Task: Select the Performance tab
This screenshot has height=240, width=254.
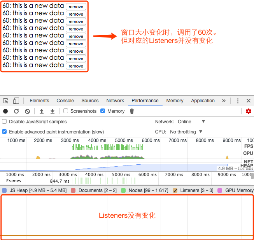Action: pyautogui.click(x=145, y=101)
